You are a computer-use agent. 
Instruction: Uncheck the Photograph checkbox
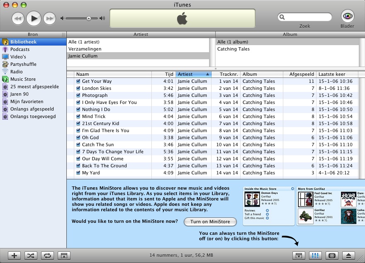click(x=78, y=95)
